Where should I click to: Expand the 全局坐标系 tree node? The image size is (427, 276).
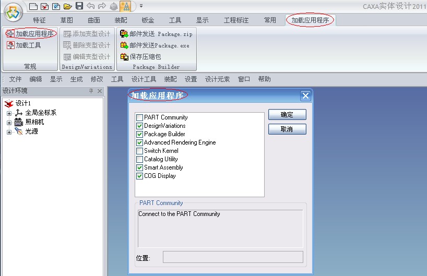(9, 113)
